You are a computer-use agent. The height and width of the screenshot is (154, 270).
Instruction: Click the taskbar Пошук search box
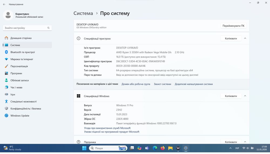point(108,148)
